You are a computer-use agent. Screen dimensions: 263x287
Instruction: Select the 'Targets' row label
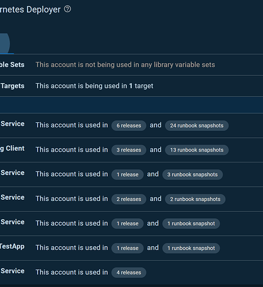13,86
